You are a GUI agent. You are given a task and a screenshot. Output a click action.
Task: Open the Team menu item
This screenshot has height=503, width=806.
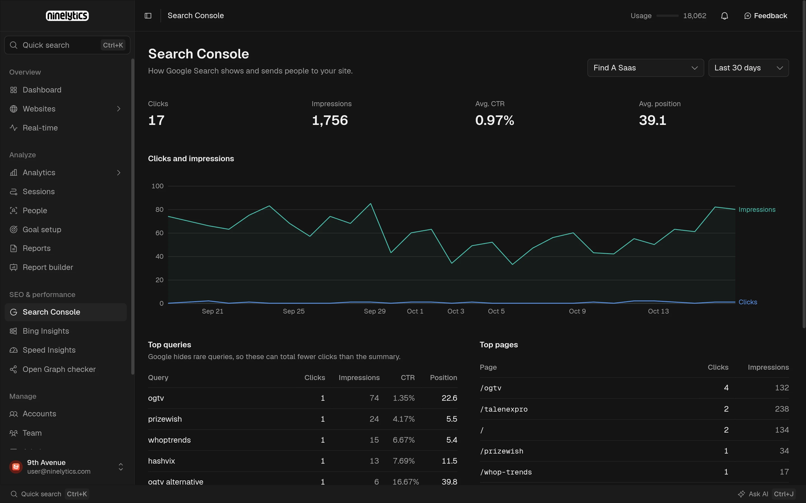point(65,433)
